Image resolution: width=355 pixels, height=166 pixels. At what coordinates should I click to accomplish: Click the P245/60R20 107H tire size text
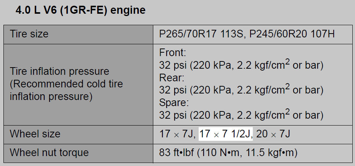click(292, 34)
